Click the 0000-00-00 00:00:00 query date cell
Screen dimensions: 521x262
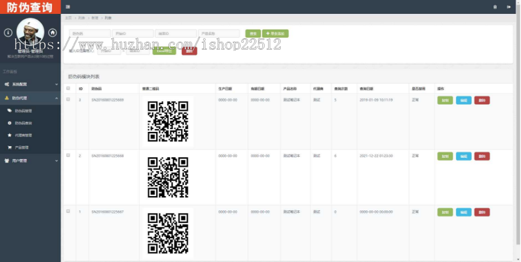(376, 212)
